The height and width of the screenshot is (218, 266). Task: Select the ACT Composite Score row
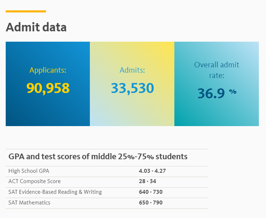click(x=107, y=182)
